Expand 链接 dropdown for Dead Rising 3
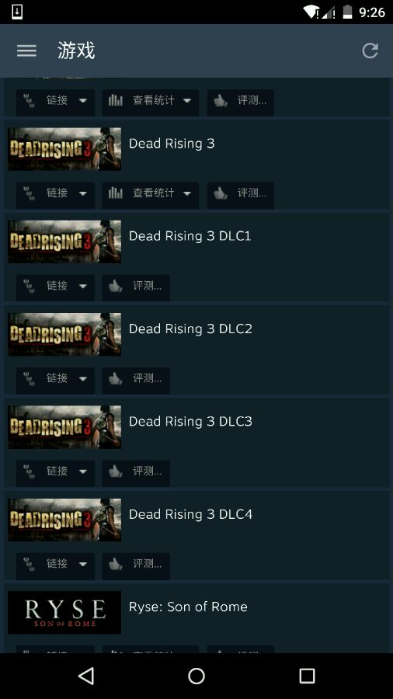 [83, 193]
